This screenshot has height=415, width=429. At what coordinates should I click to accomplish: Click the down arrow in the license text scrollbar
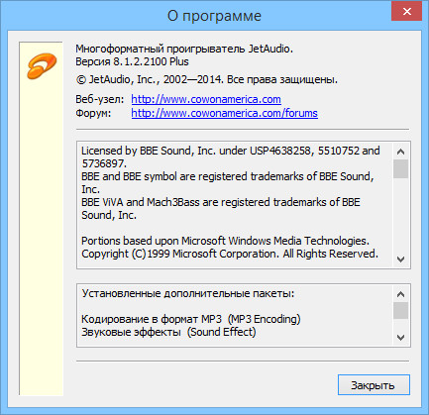click(x=400, y=259)
